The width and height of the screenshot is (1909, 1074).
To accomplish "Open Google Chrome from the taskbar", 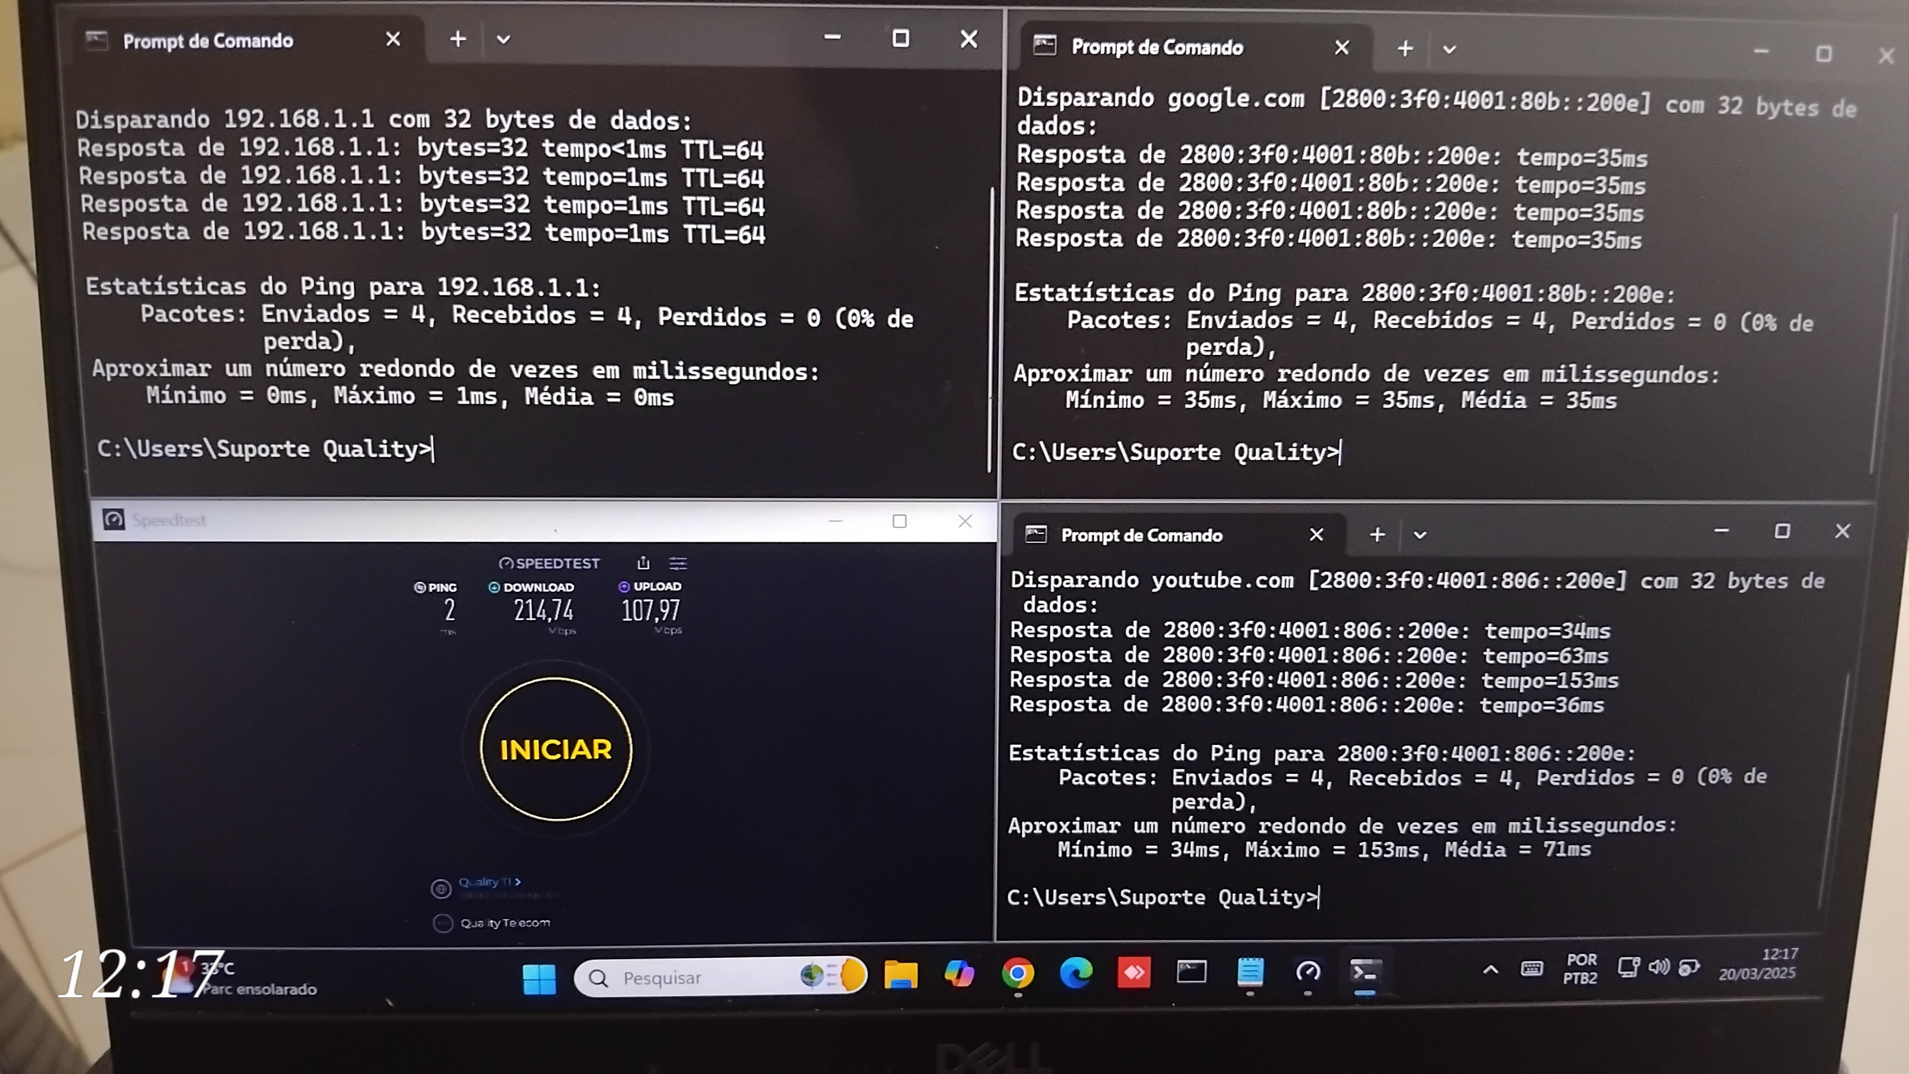I will point(1017,973).
